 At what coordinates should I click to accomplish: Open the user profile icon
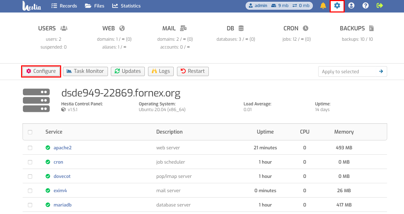point(351,6)
